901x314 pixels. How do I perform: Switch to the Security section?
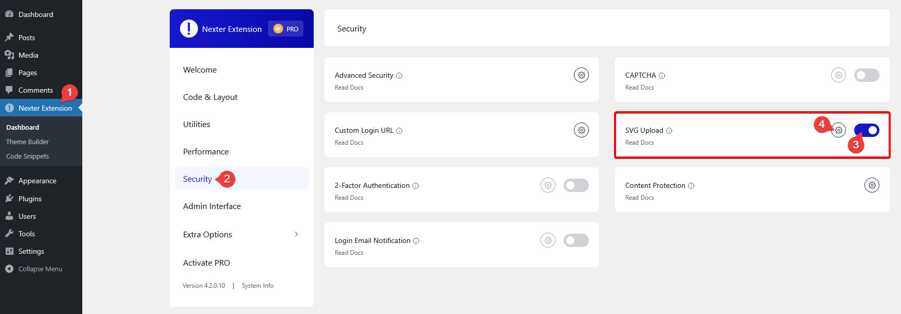(x=197, y=179)
